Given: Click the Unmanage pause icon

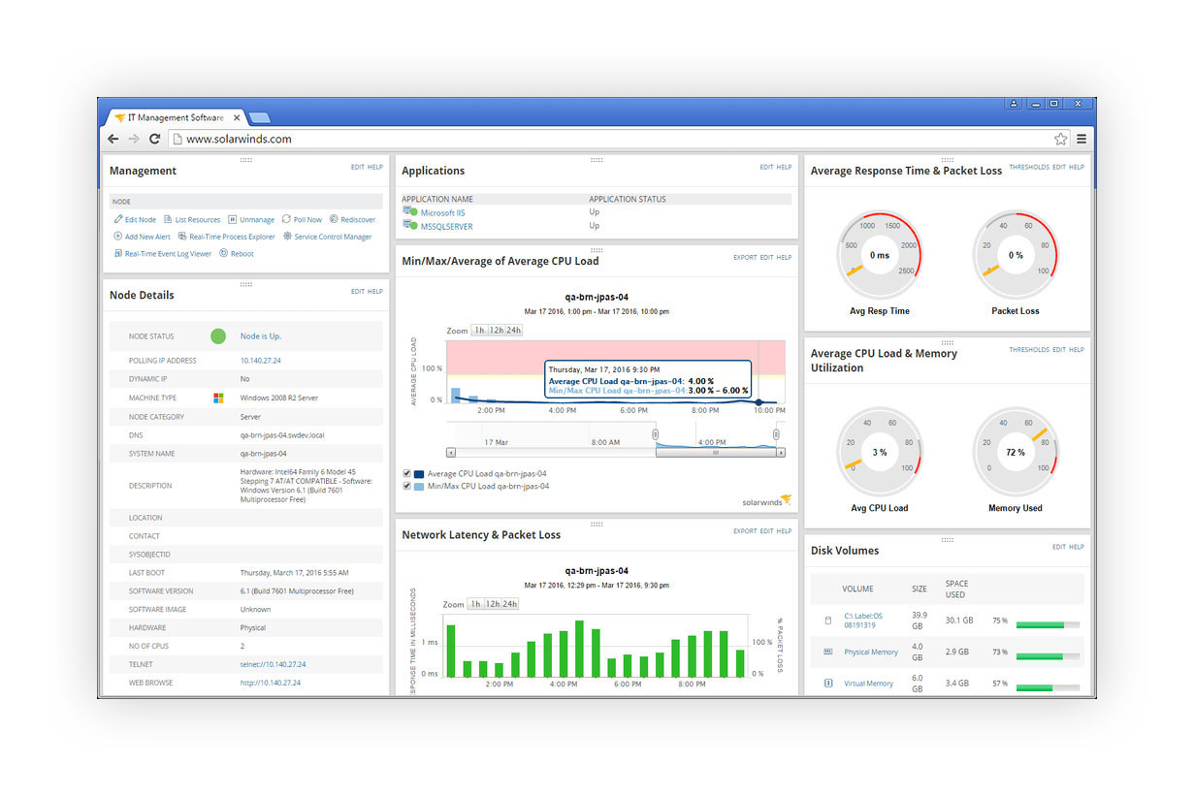Looking at the screenshot, I should 233,220.
